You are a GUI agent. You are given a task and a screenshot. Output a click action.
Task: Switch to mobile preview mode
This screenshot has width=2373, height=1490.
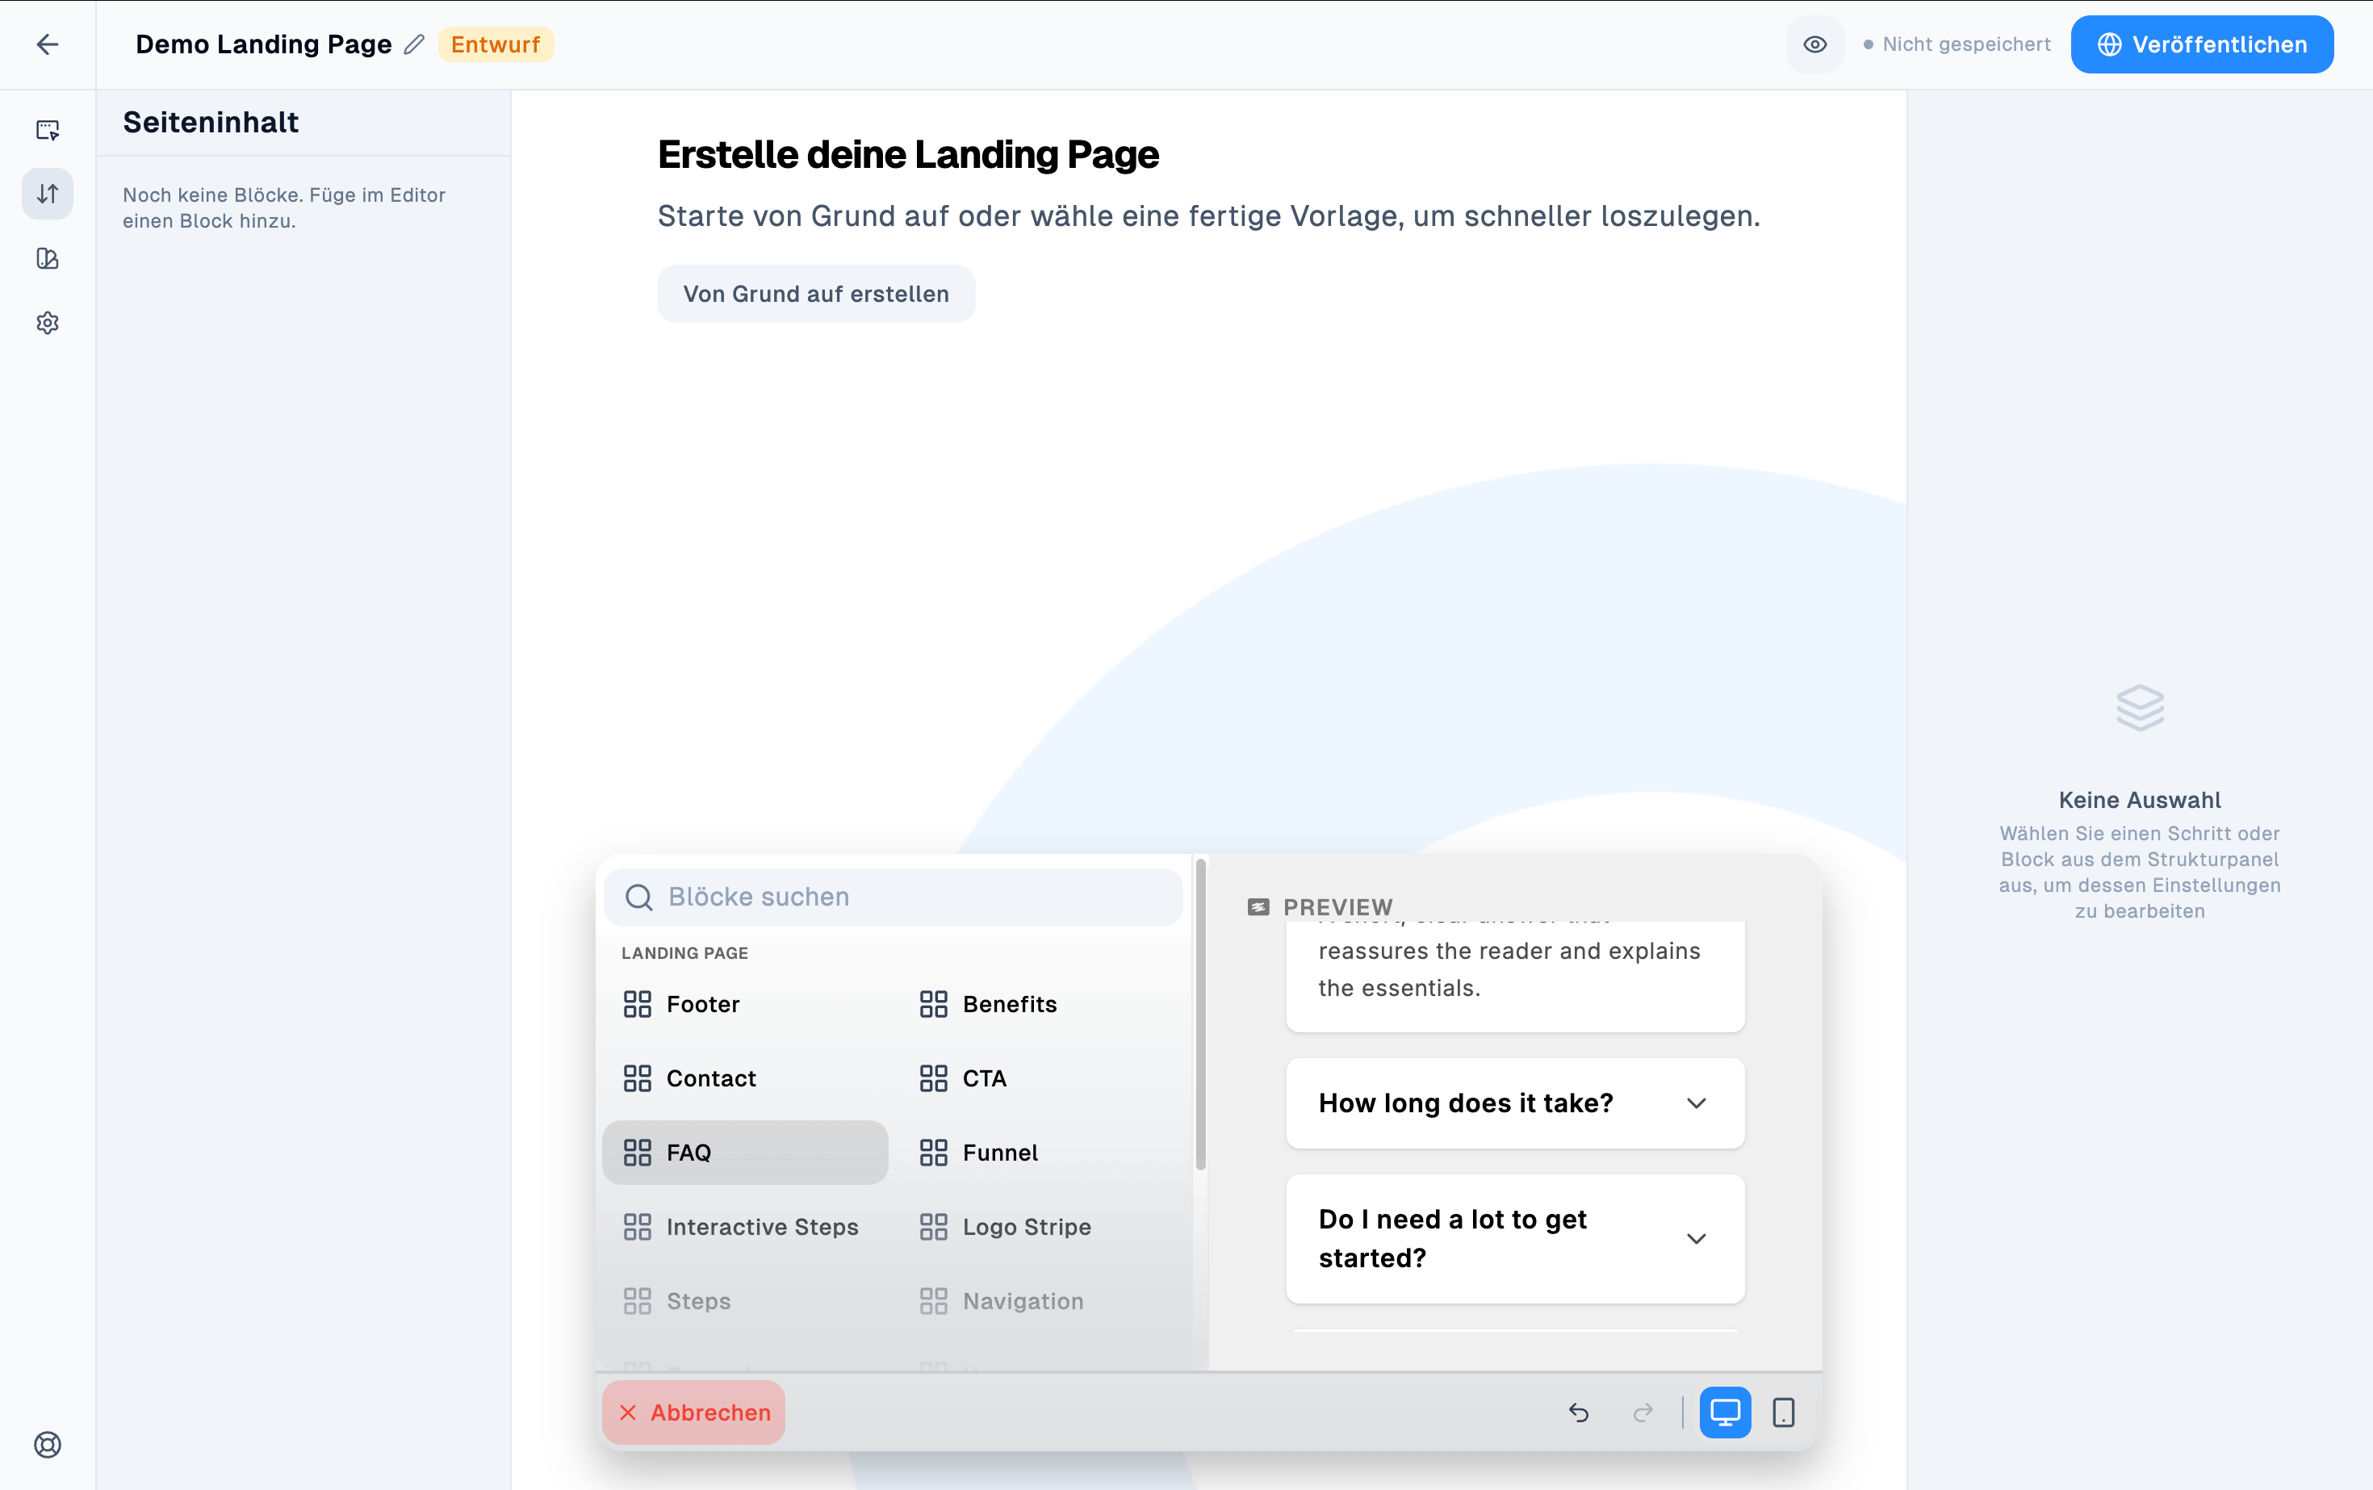tap(1784, 1413)
